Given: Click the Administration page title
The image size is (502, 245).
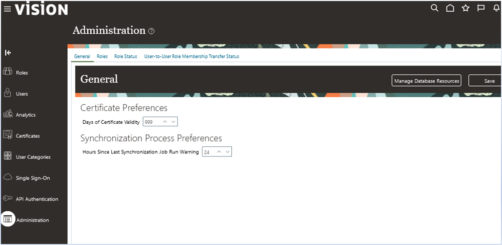Looking at the screenshot, I should (x=109, y=30).
